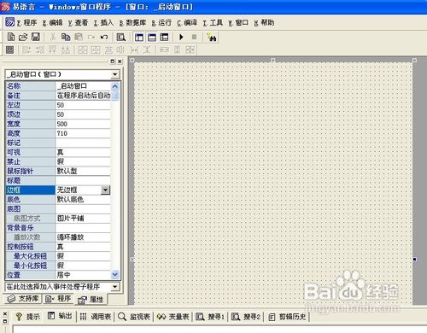Click the align bottom edges icon

coord(66,50)
